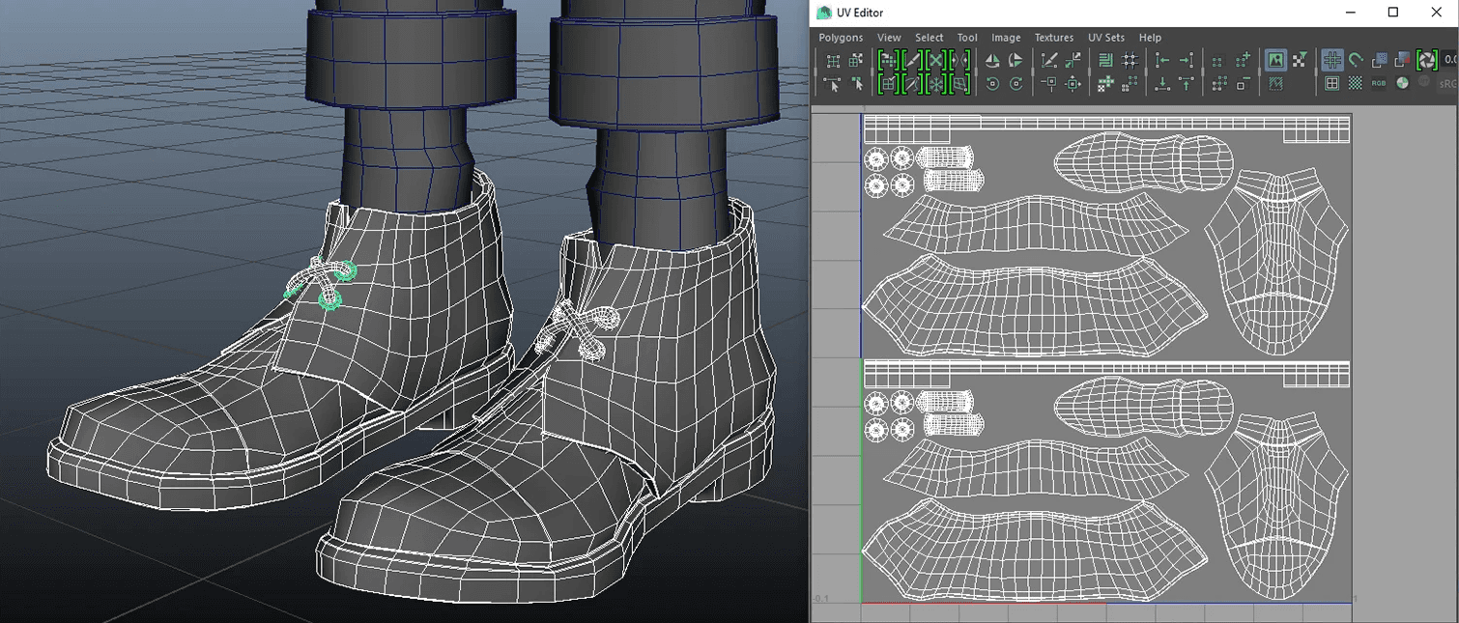Open the sRGB view transform dropdown

click(x=1448, y=84)
